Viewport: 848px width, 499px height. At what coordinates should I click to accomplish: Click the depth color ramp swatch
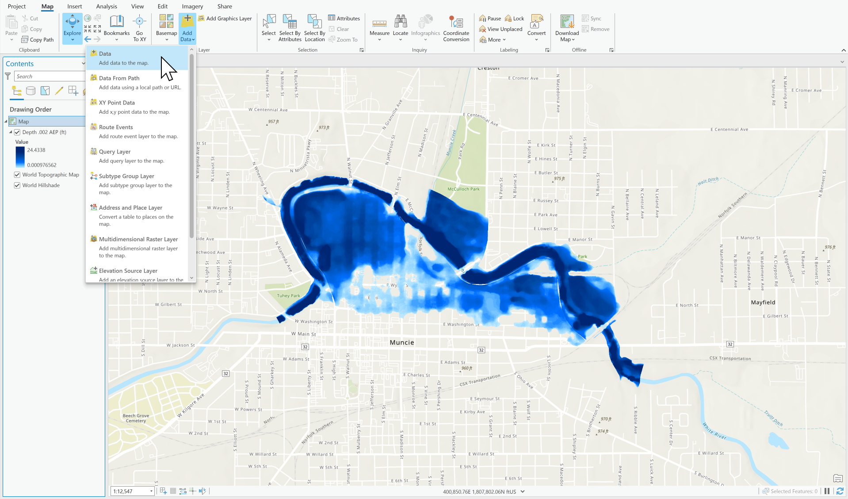click(x=20, y=157)
